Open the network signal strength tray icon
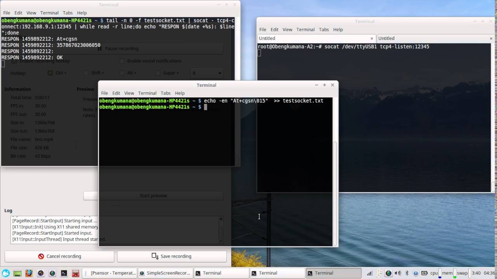Screen dimensions: 497x279 (370, 273)
